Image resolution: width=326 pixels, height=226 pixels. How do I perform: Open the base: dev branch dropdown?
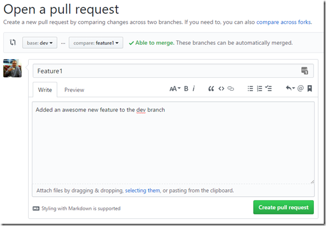(x=40, y=43)
